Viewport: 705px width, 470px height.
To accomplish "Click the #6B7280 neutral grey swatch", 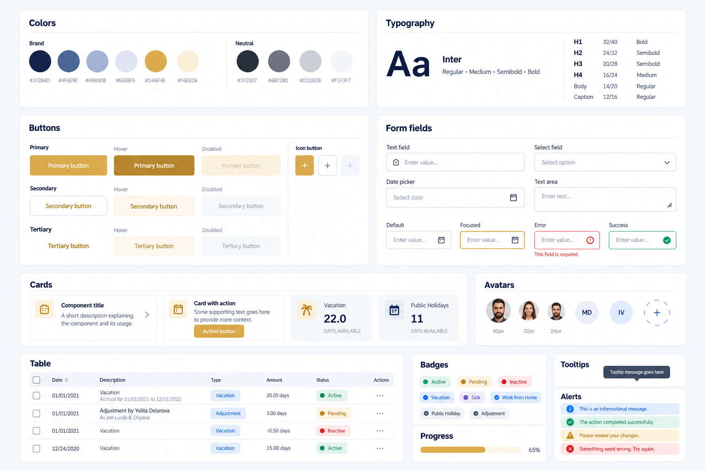I will pyautogui.click(x=279, y=61).
